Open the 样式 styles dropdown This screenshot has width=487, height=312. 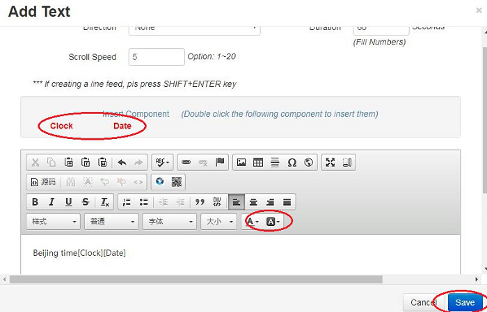pos(54,222)
